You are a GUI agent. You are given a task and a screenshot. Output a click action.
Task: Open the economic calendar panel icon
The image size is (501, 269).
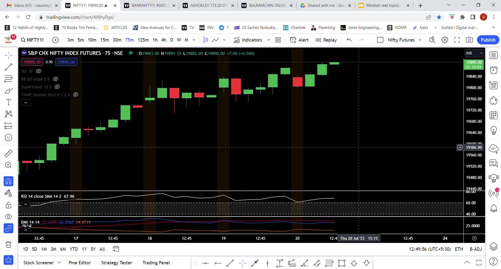493,115
